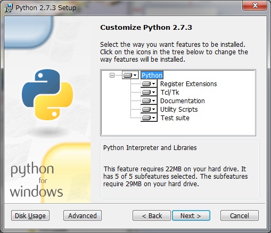This screenshot has width=271, height=233.
Task: Click the Disk Usage button
Action: tap(30, 215)
